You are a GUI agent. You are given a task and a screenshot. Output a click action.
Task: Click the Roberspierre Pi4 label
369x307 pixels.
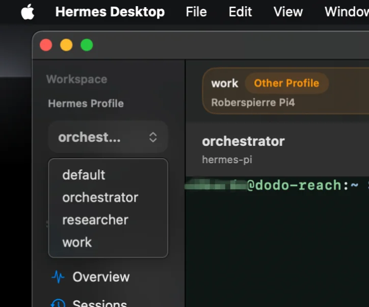tap(253, 103)
